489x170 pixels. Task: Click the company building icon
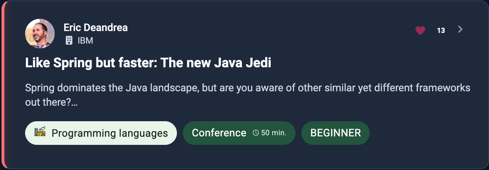(69, 41)
